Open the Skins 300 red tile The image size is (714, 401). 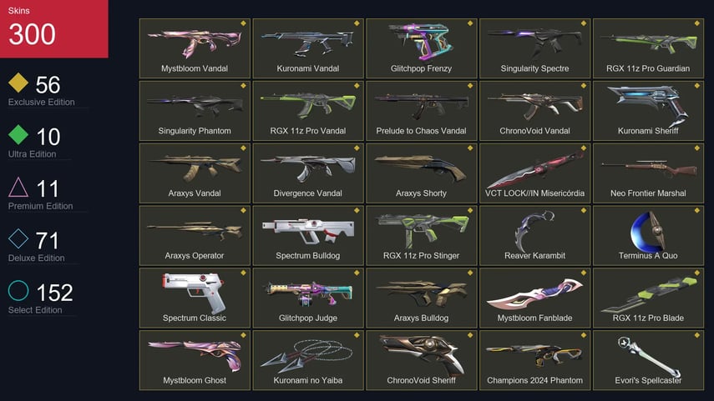pyautogui.click(x=54, y=28)
